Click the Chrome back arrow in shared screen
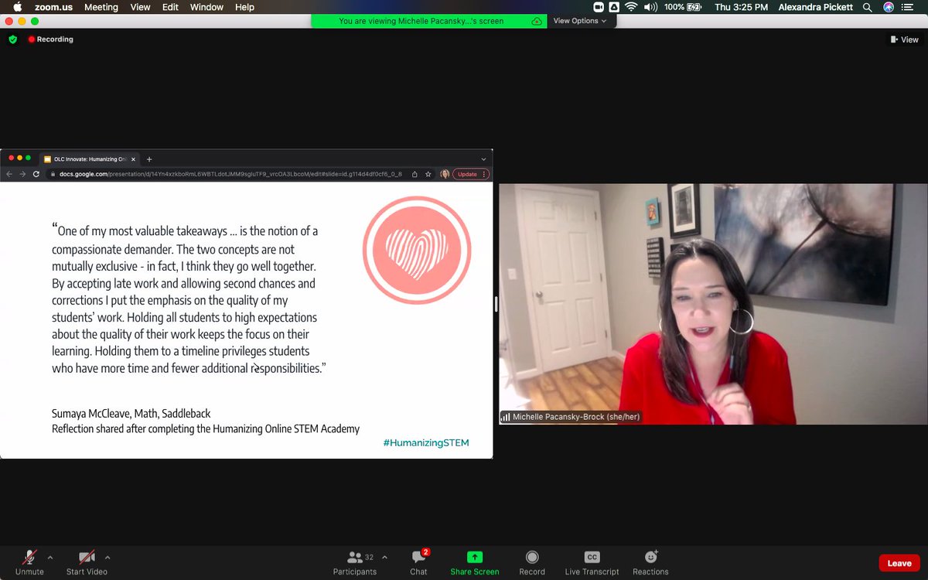928x580 pixels. click(x=9, y=174)
